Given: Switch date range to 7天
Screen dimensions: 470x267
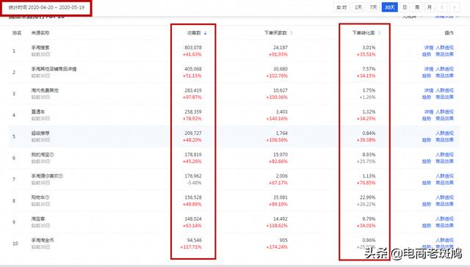Looking at the screenshot, I should click(374, 7).
